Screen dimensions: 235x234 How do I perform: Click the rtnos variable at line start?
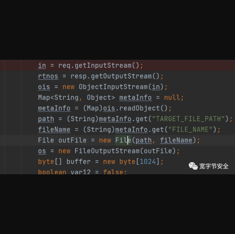point(48,76)
